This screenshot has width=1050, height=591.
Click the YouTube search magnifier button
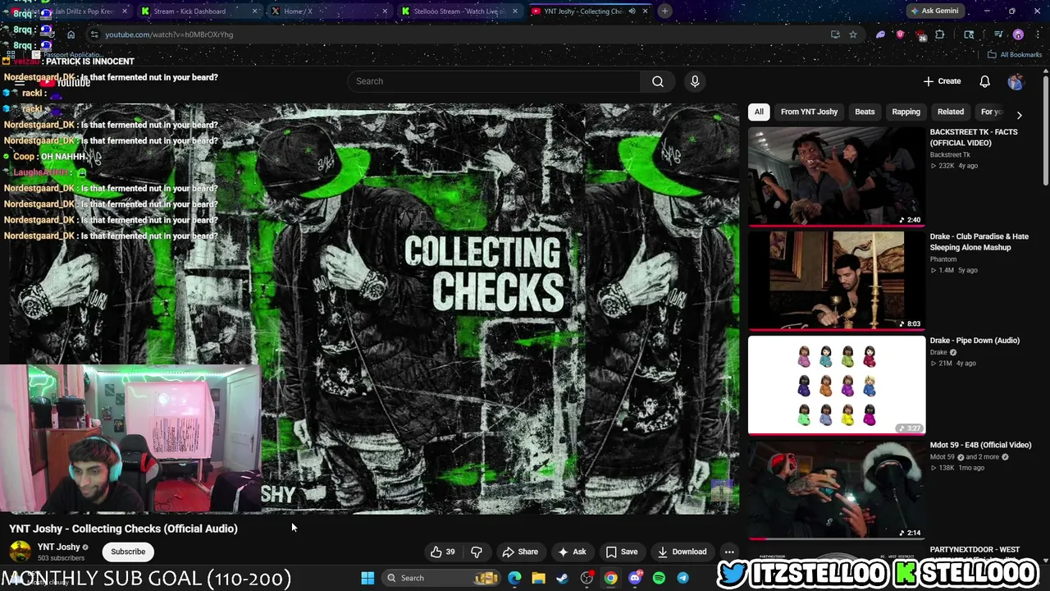(x=657, y=81)
